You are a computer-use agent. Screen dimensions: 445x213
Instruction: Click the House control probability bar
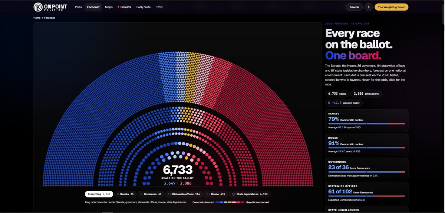pyautogui.click(x=367, y=148)
